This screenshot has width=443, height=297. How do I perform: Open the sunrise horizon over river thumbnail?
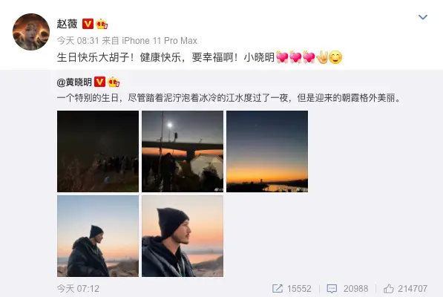pos(267,151)
